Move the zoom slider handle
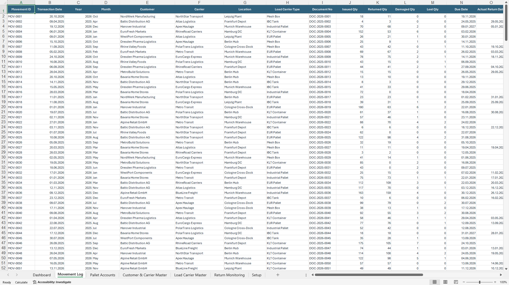 coord(480,282)
